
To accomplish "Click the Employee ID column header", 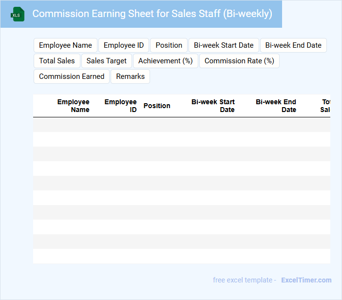I will tap(120, 106).
